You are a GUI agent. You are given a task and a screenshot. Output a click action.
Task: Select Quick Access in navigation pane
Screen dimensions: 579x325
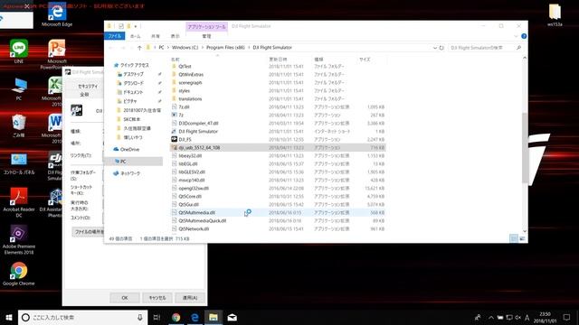click(x=135, y=65)
